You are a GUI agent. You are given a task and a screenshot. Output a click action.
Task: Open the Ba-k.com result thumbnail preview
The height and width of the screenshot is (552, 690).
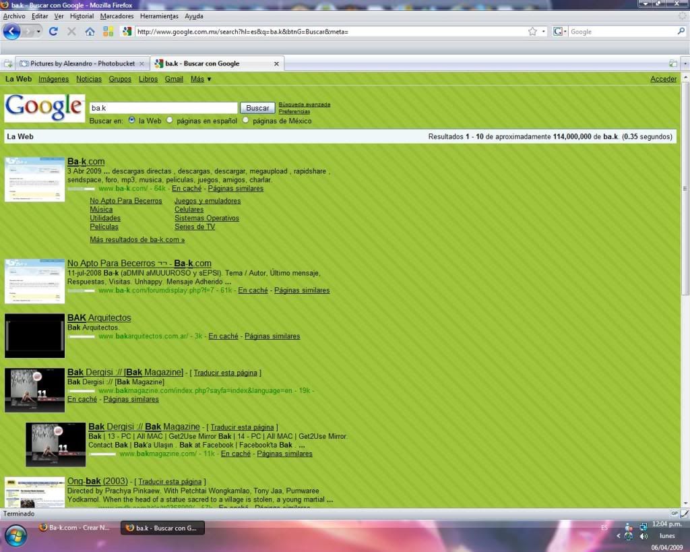tap(35, 179)
